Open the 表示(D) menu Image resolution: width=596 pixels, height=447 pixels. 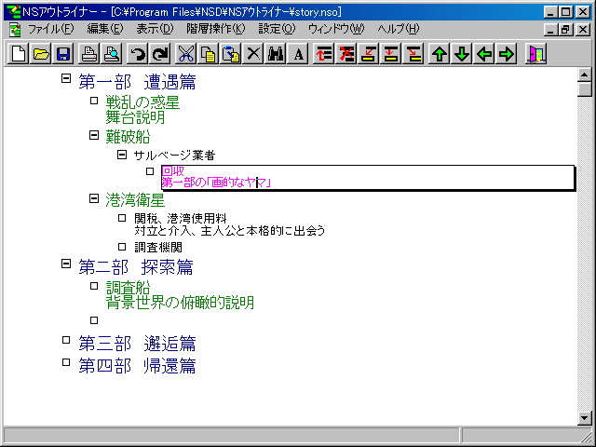pos(155,29)
